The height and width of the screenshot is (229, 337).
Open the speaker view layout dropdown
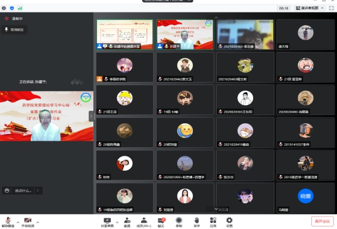(x=309, y=8)
